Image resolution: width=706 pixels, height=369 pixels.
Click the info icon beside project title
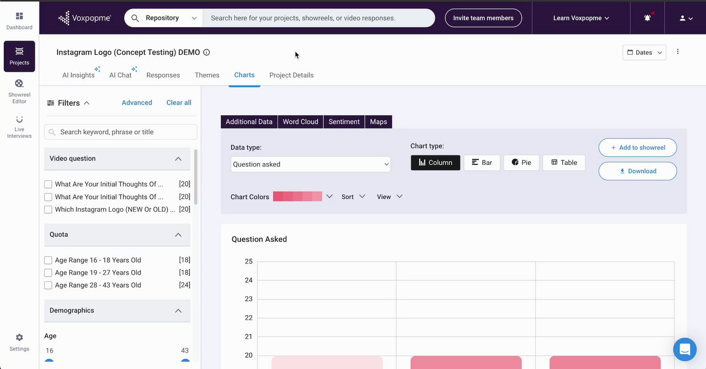pyautogui.click(x=207, y=52)
